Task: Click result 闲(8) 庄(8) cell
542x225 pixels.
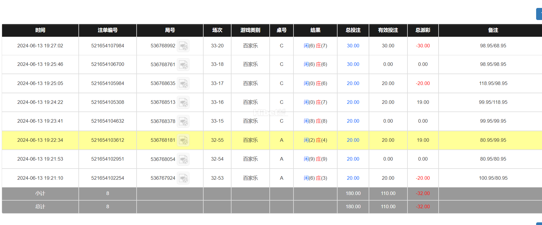Action: pyautogui.click(x=315, y=121)
